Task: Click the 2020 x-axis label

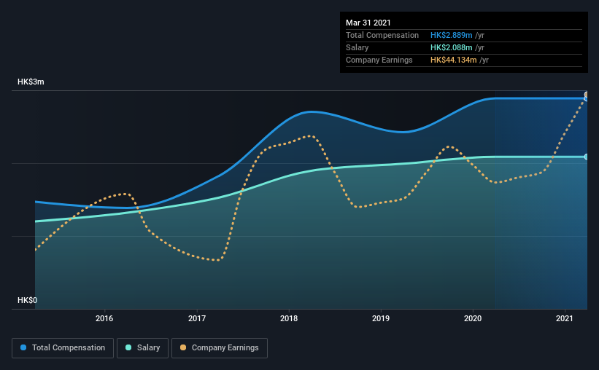Action: coord(473,318)
